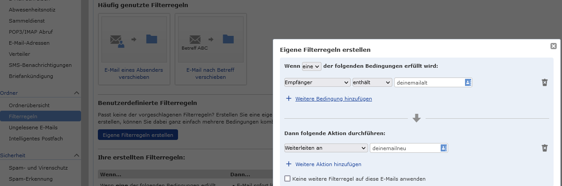This screenshot has height=186, width=562.
Task: Open E-Mail-Adressen in the sidebar
Action: tap(29, 43)
